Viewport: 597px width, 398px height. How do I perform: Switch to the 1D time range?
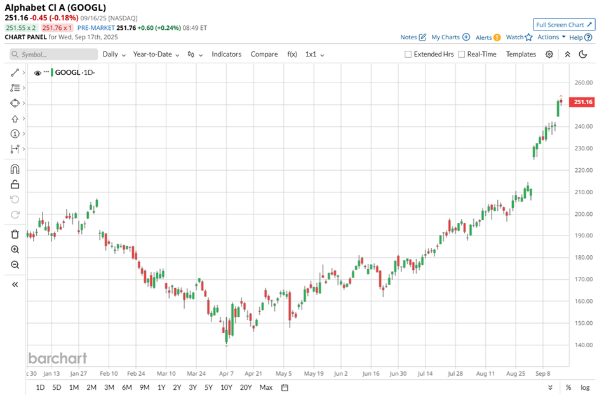[x=40, y=387]
